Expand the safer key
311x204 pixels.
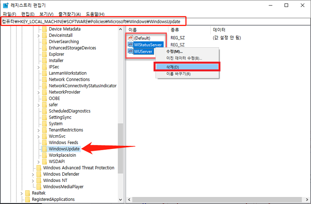(x=38, y=105)
